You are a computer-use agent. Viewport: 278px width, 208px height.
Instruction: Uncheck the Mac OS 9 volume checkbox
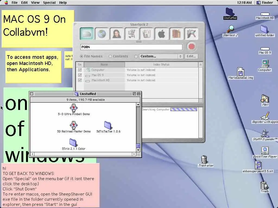point(80,75)
